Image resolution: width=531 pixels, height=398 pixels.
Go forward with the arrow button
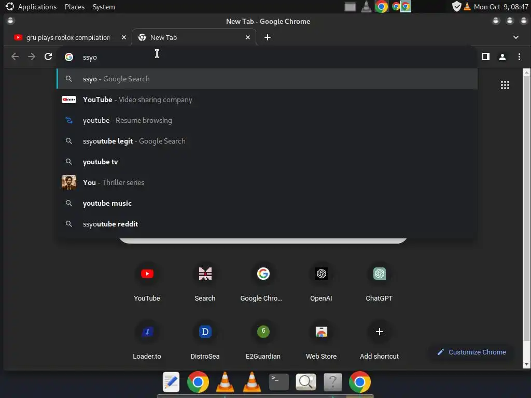coord(32,56)
